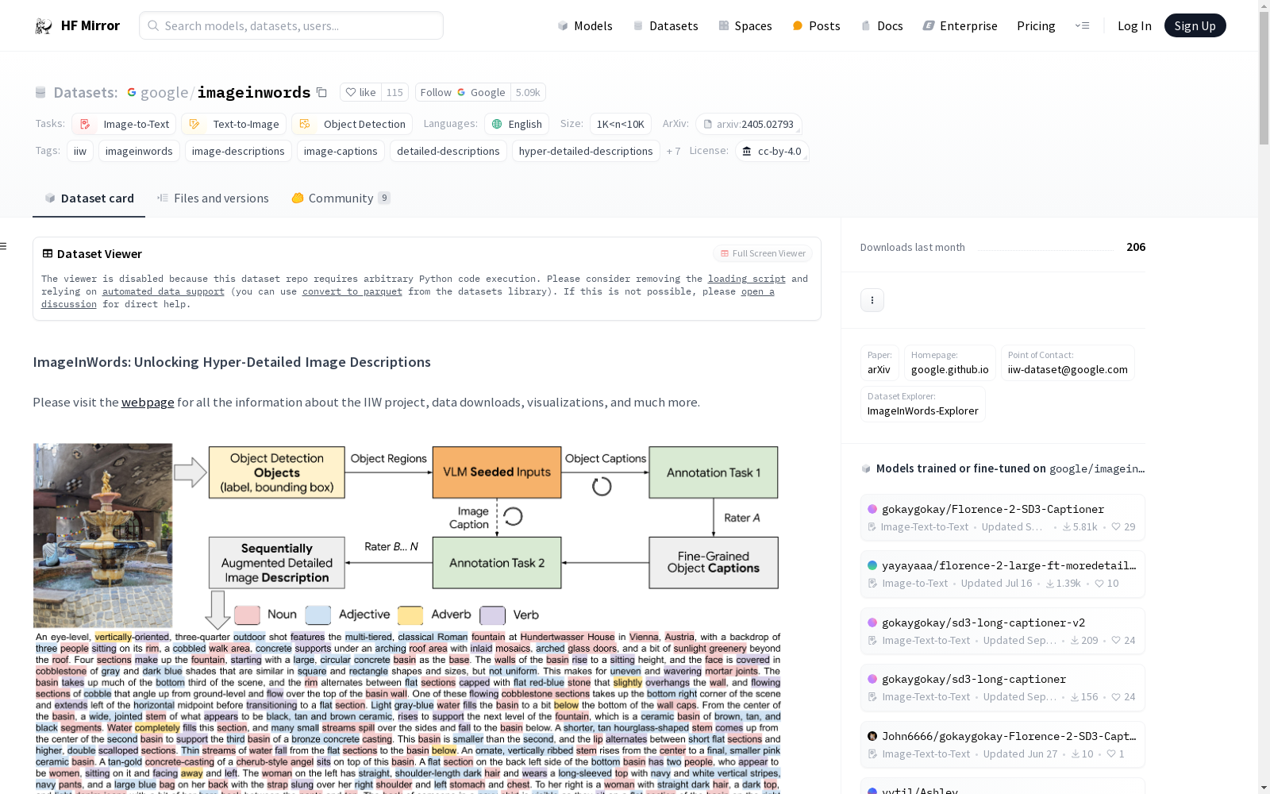Click the heart like button
The width and height of the screenshot is (1270, 794).
click(x=361, y=92)
